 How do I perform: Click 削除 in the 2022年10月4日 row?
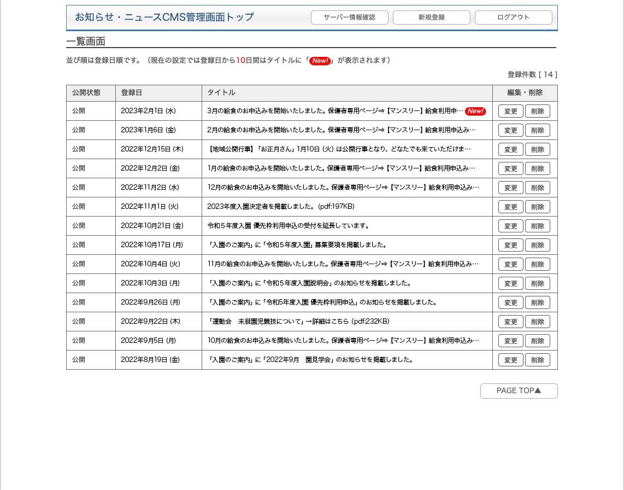point(537,264)
